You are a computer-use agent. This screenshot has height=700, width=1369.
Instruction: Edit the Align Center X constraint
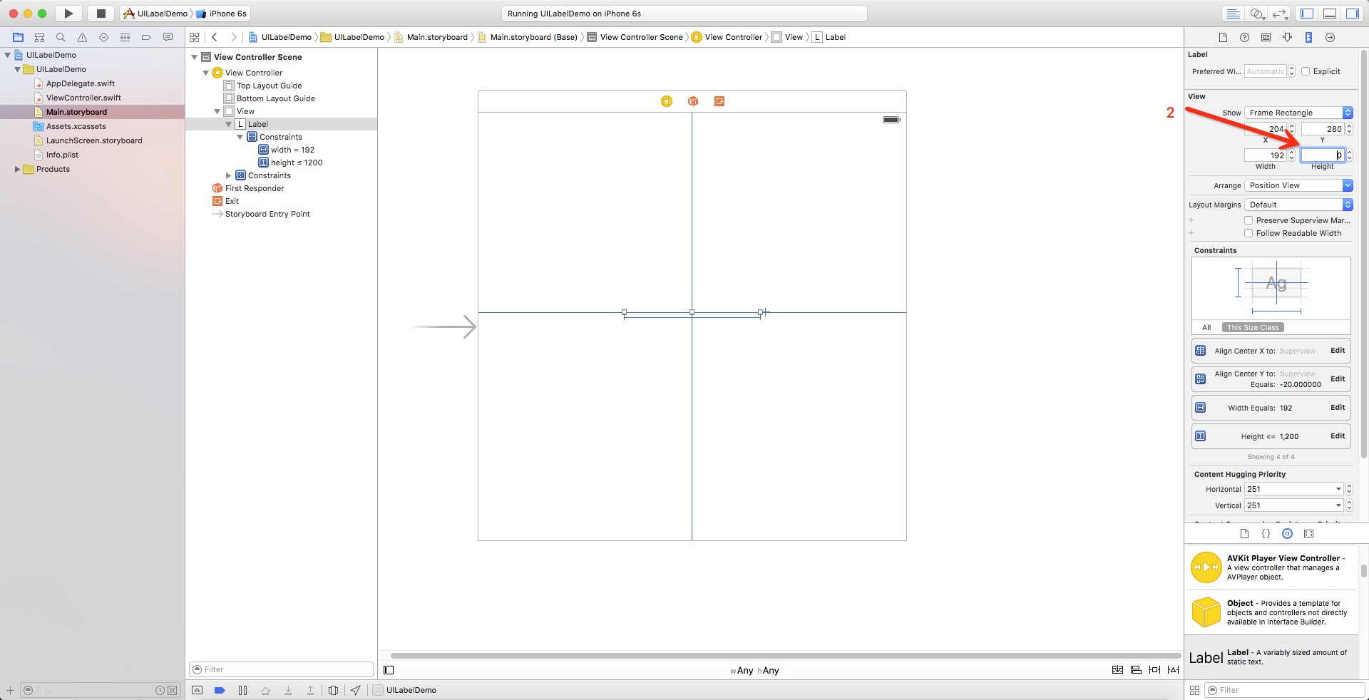(1337, 350)
